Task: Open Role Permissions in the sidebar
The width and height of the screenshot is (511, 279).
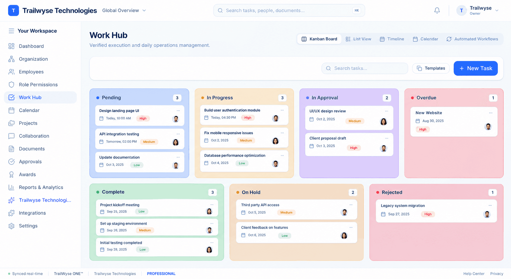Action: [40, 85]
